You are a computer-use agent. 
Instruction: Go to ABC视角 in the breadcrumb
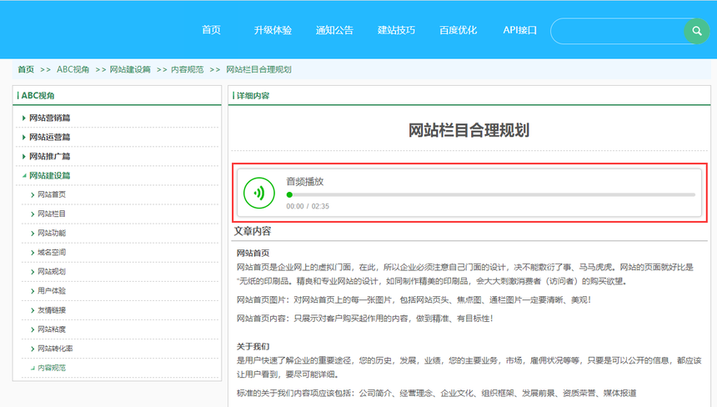73,69
